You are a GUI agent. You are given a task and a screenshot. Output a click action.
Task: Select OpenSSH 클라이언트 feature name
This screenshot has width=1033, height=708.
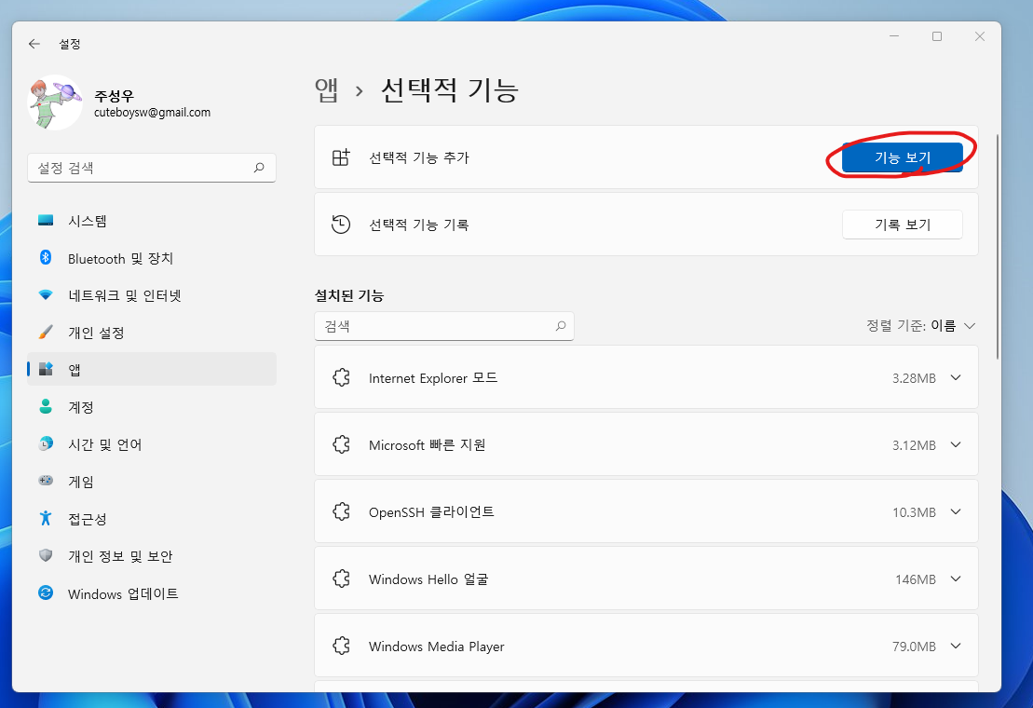[431, 512]
